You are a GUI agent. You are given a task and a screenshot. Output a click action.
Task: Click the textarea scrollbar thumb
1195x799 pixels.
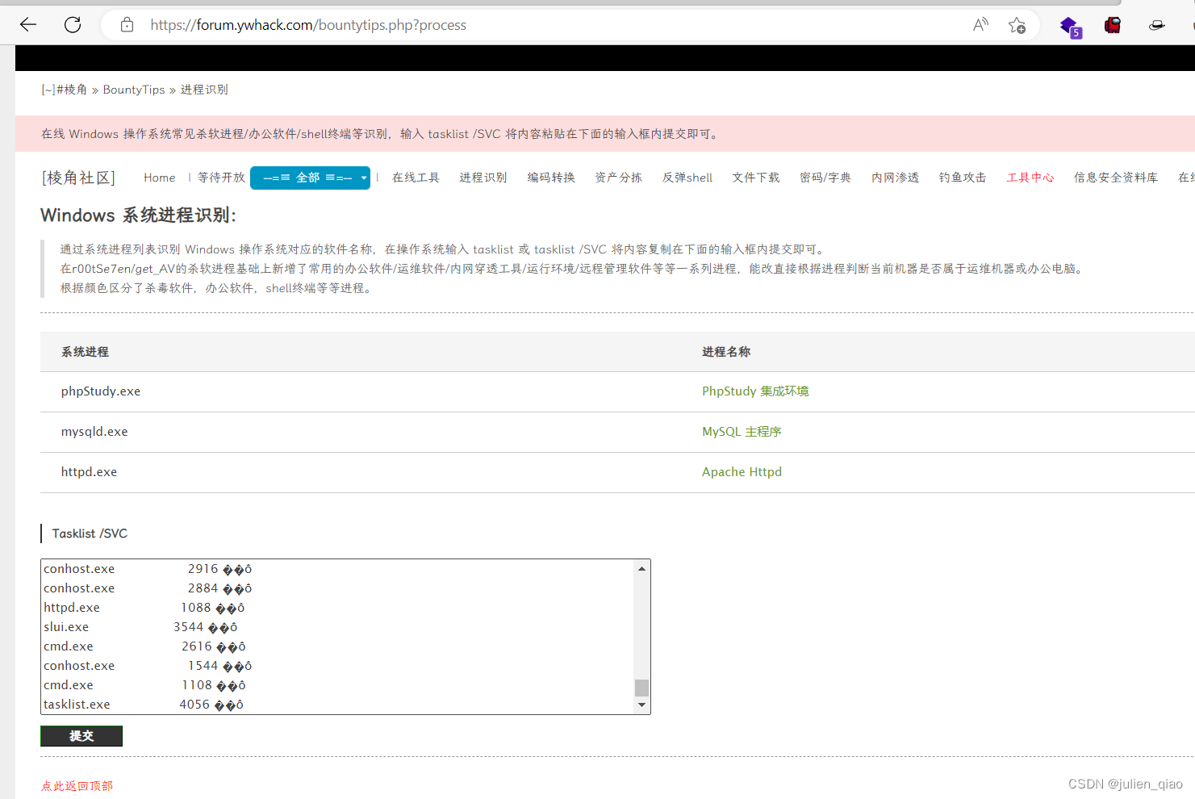[641, 688]
